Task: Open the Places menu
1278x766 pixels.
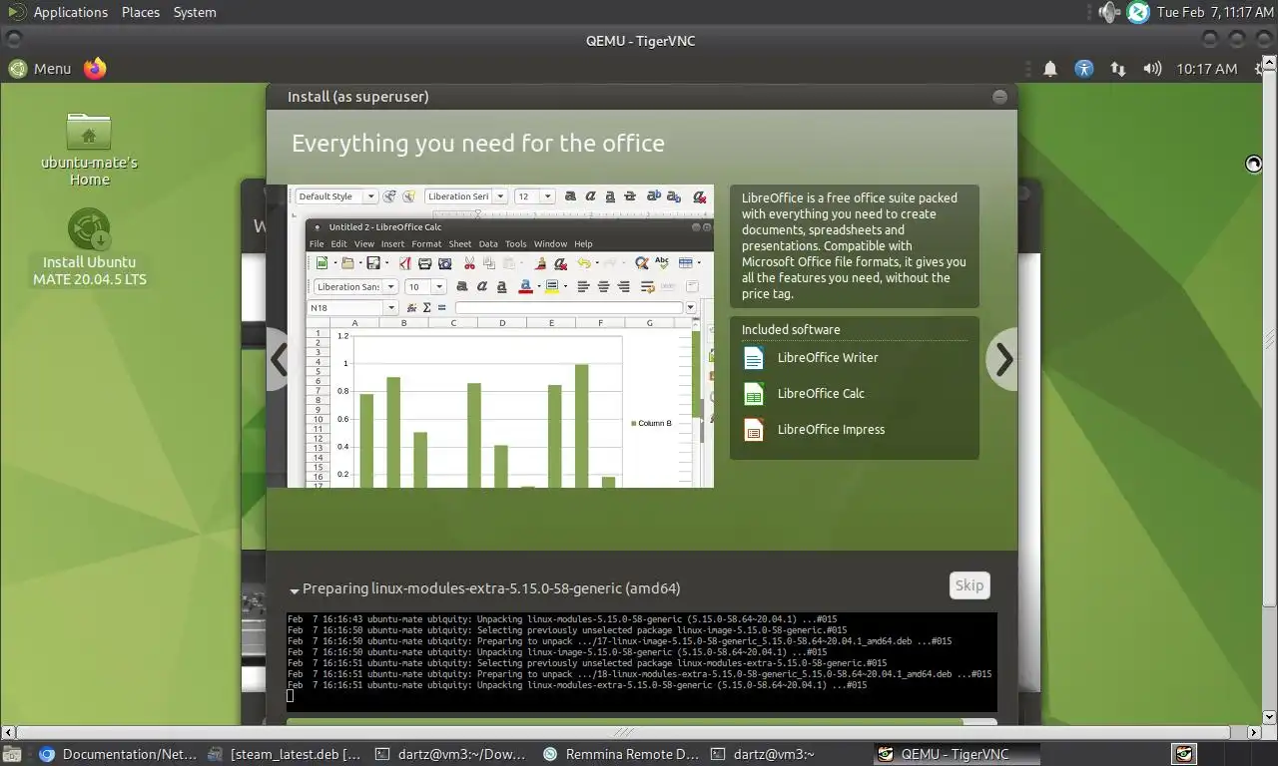Action: click(x=141, y=12)
